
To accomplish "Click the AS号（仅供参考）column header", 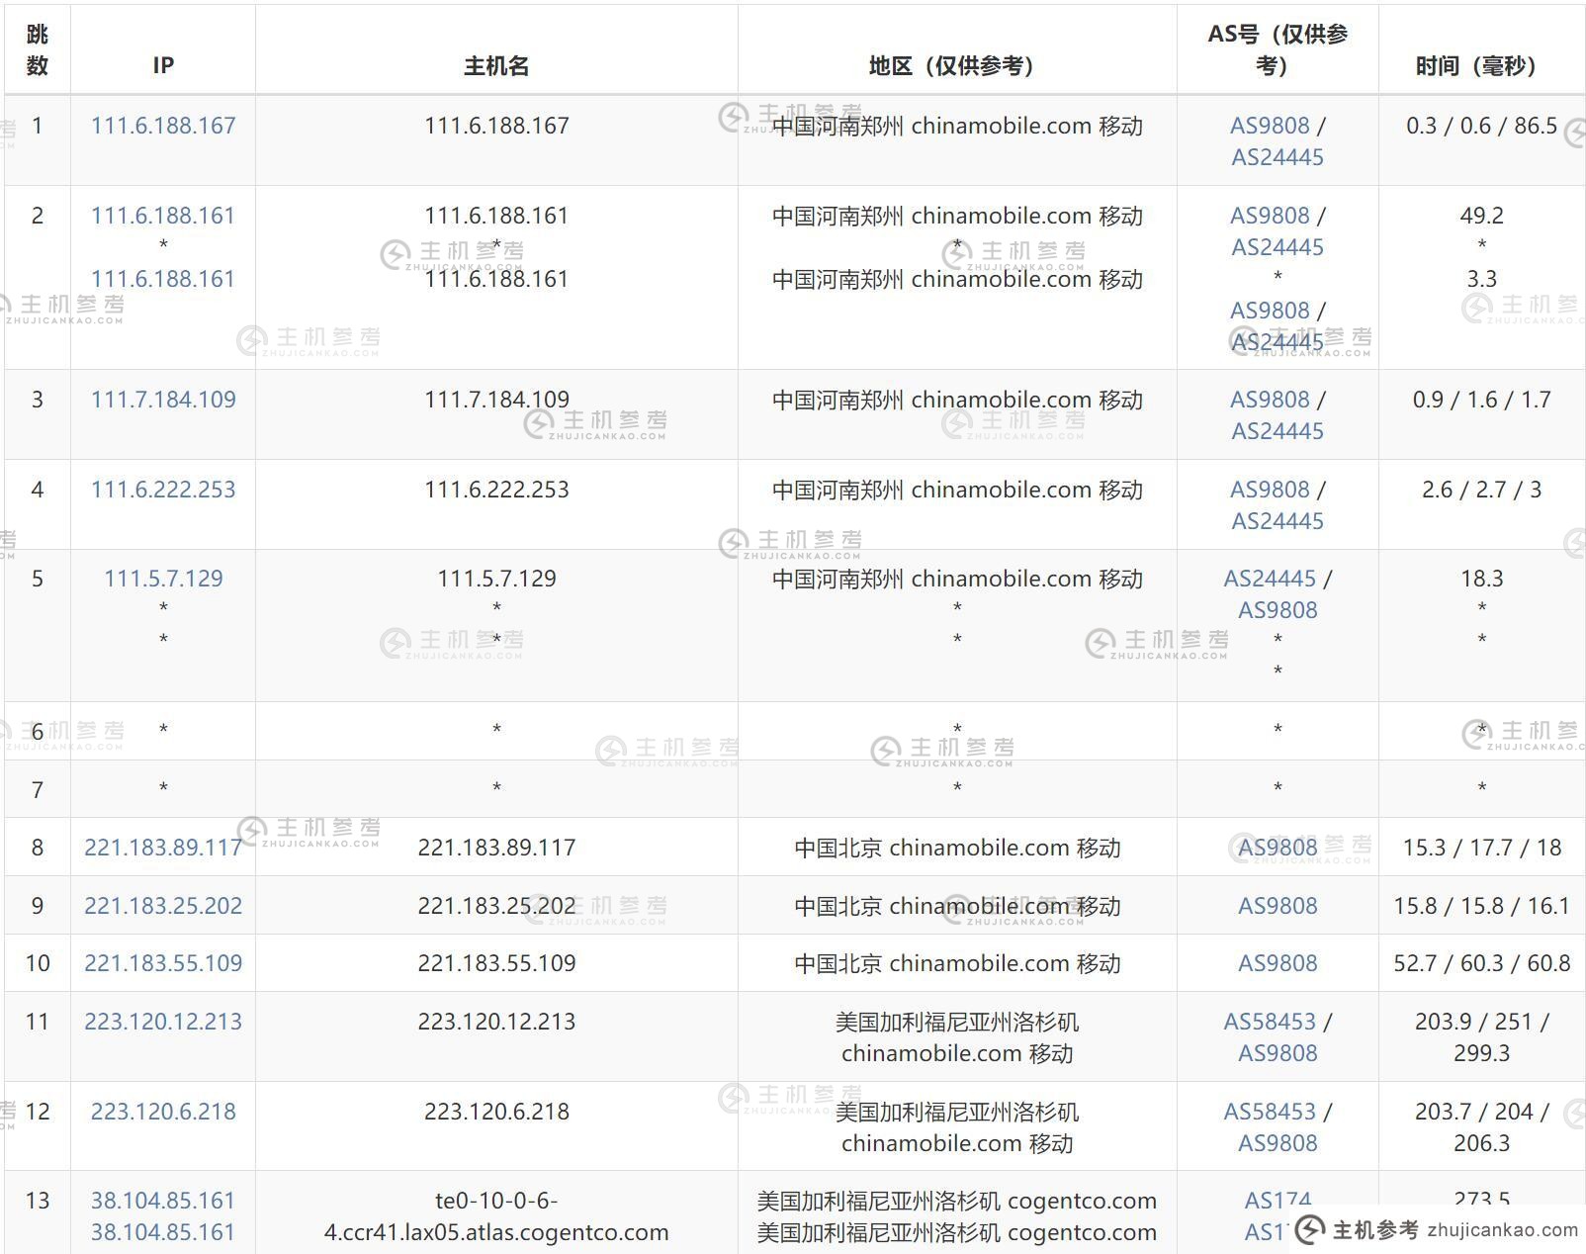I will tap(1278, 49).
